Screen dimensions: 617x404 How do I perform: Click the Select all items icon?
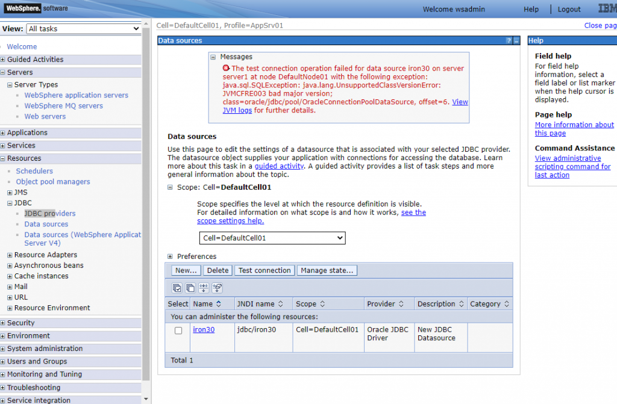[x=177, y=288]
